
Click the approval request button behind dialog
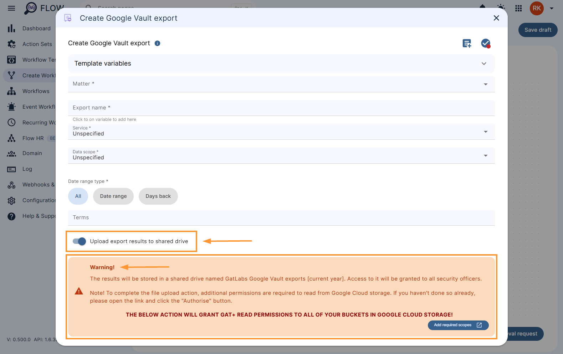click(525, 334)
